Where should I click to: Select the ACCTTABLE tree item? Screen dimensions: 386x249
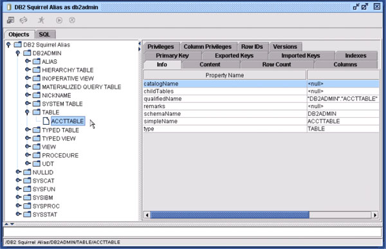click(x=68, y=121)
